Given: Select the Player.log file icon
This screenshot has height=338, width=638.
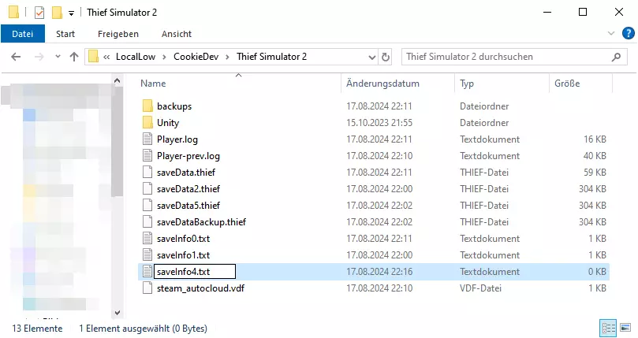Looking at the screenshot, I should pos(147,139).
